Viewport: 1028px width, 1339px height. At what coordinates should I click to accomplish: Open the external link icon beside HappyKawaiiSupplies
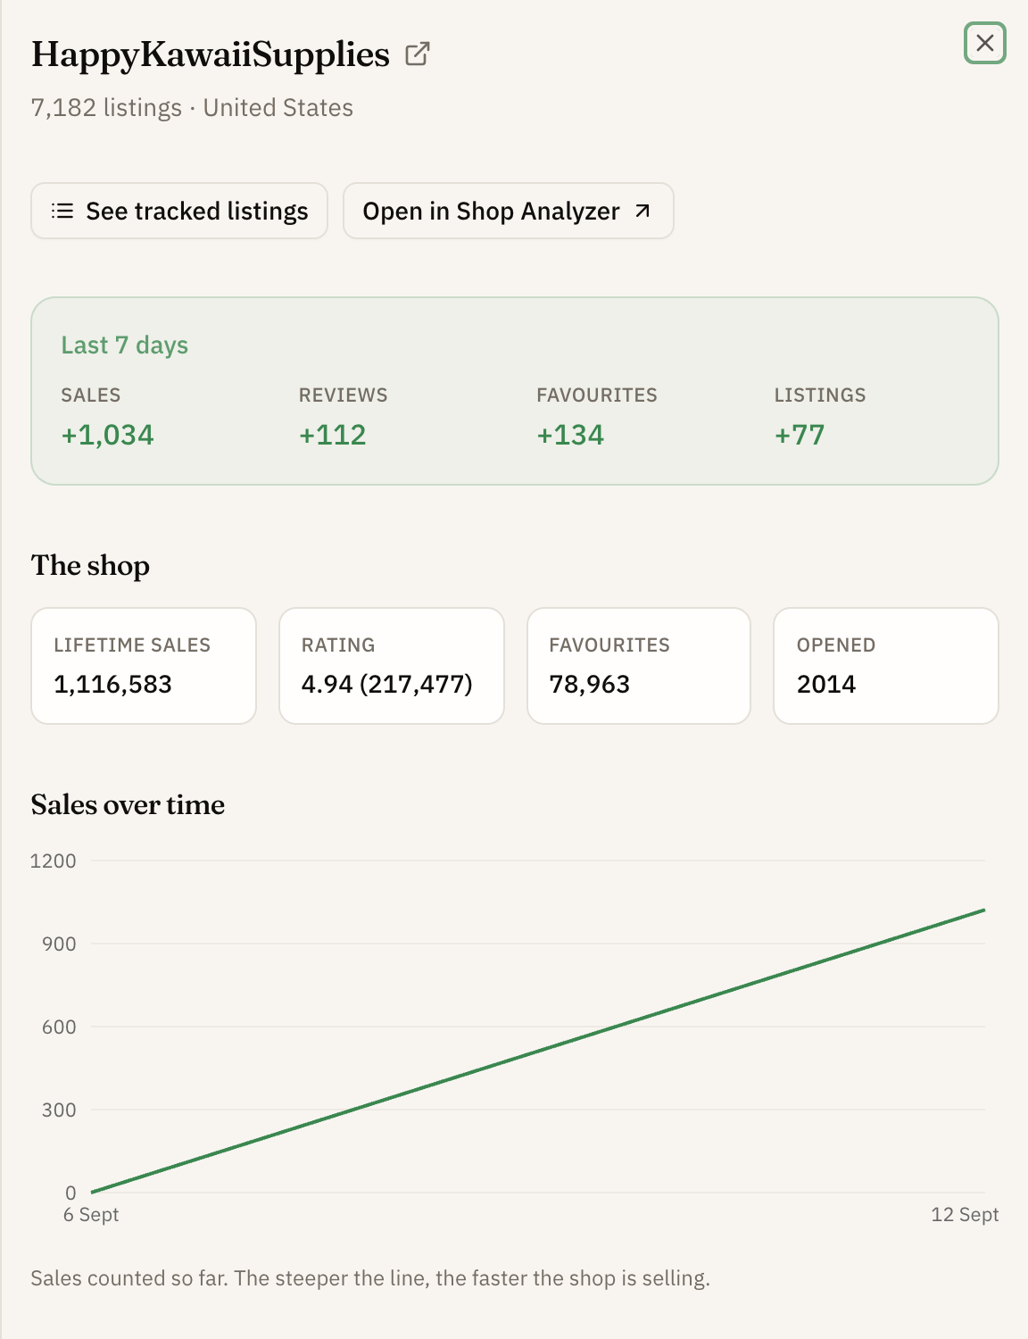417,54
